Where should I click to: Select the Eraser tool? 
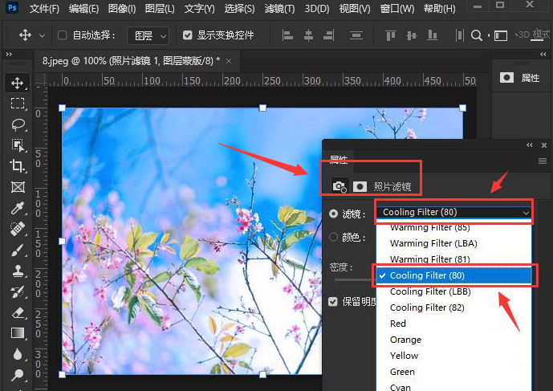click(18, 312)
